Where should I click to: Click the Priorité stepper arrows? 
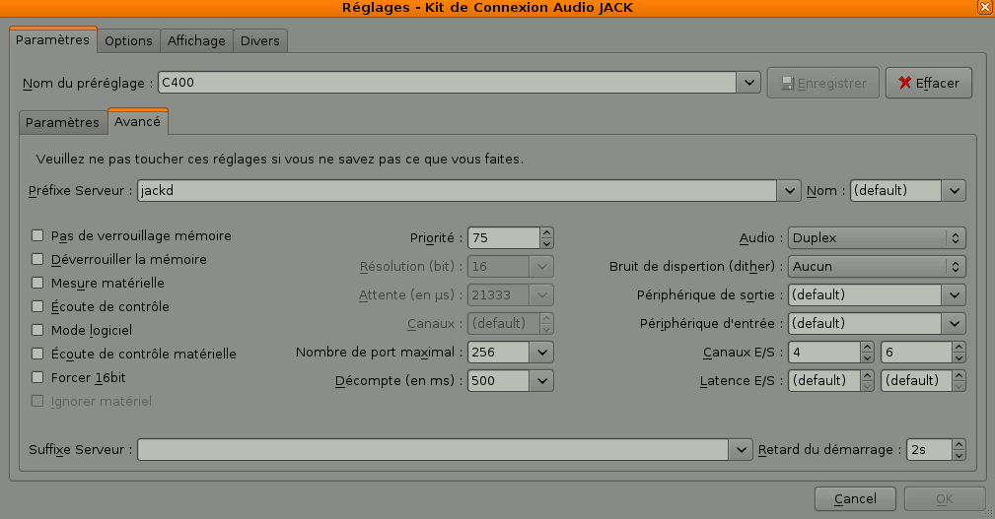click(546, 237)
